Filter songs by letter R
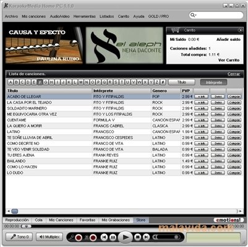Screen dimensions: 248x247 [x=110, y=82]
